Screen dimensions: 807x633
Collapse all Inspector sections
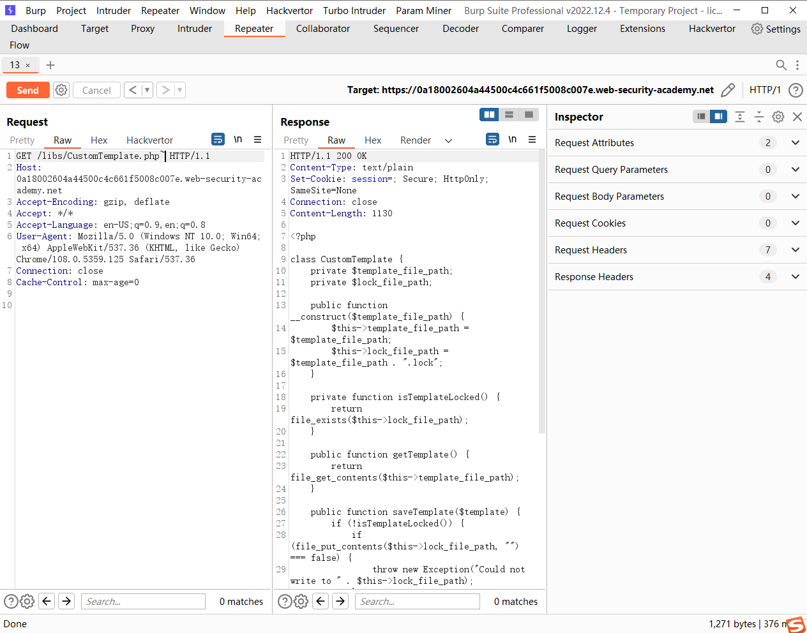(x=759, y=116)
